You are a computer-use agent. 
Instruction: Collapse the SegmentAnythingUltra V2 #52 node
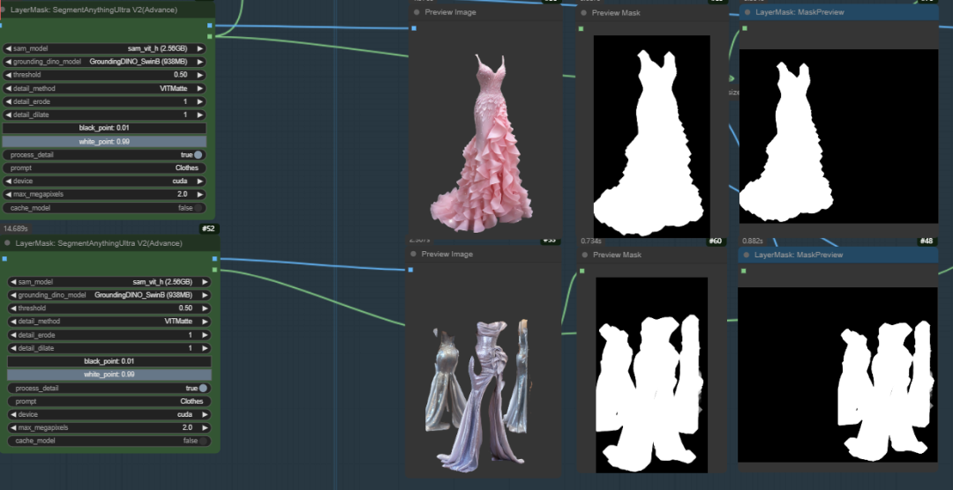[8, 243]
